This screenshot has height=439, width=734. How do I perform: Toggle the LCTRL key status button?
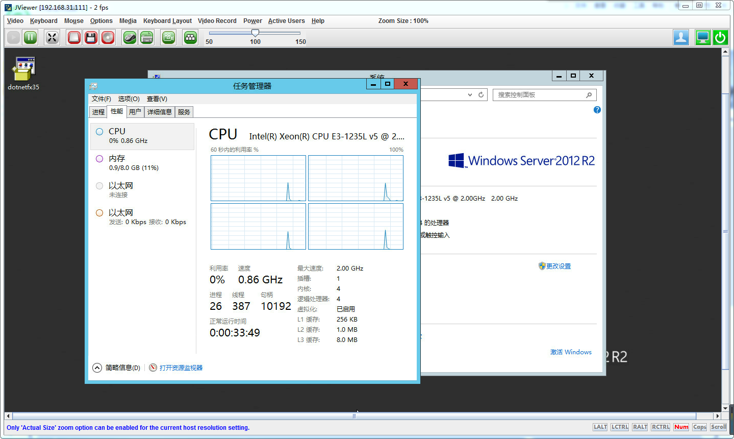(620, 427)
